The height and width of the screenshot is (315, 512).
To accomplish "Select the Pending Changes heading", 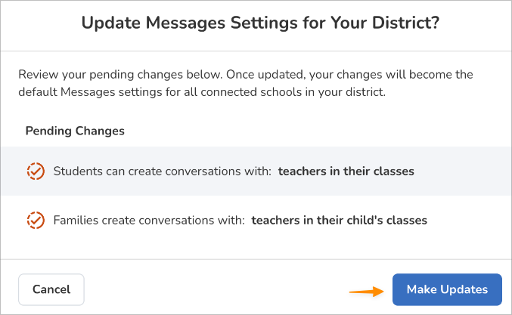I will 75,131.
